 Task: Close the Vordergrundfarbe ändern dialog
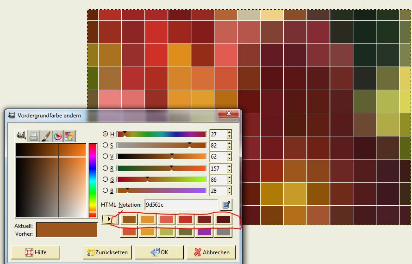click(229, 113)
